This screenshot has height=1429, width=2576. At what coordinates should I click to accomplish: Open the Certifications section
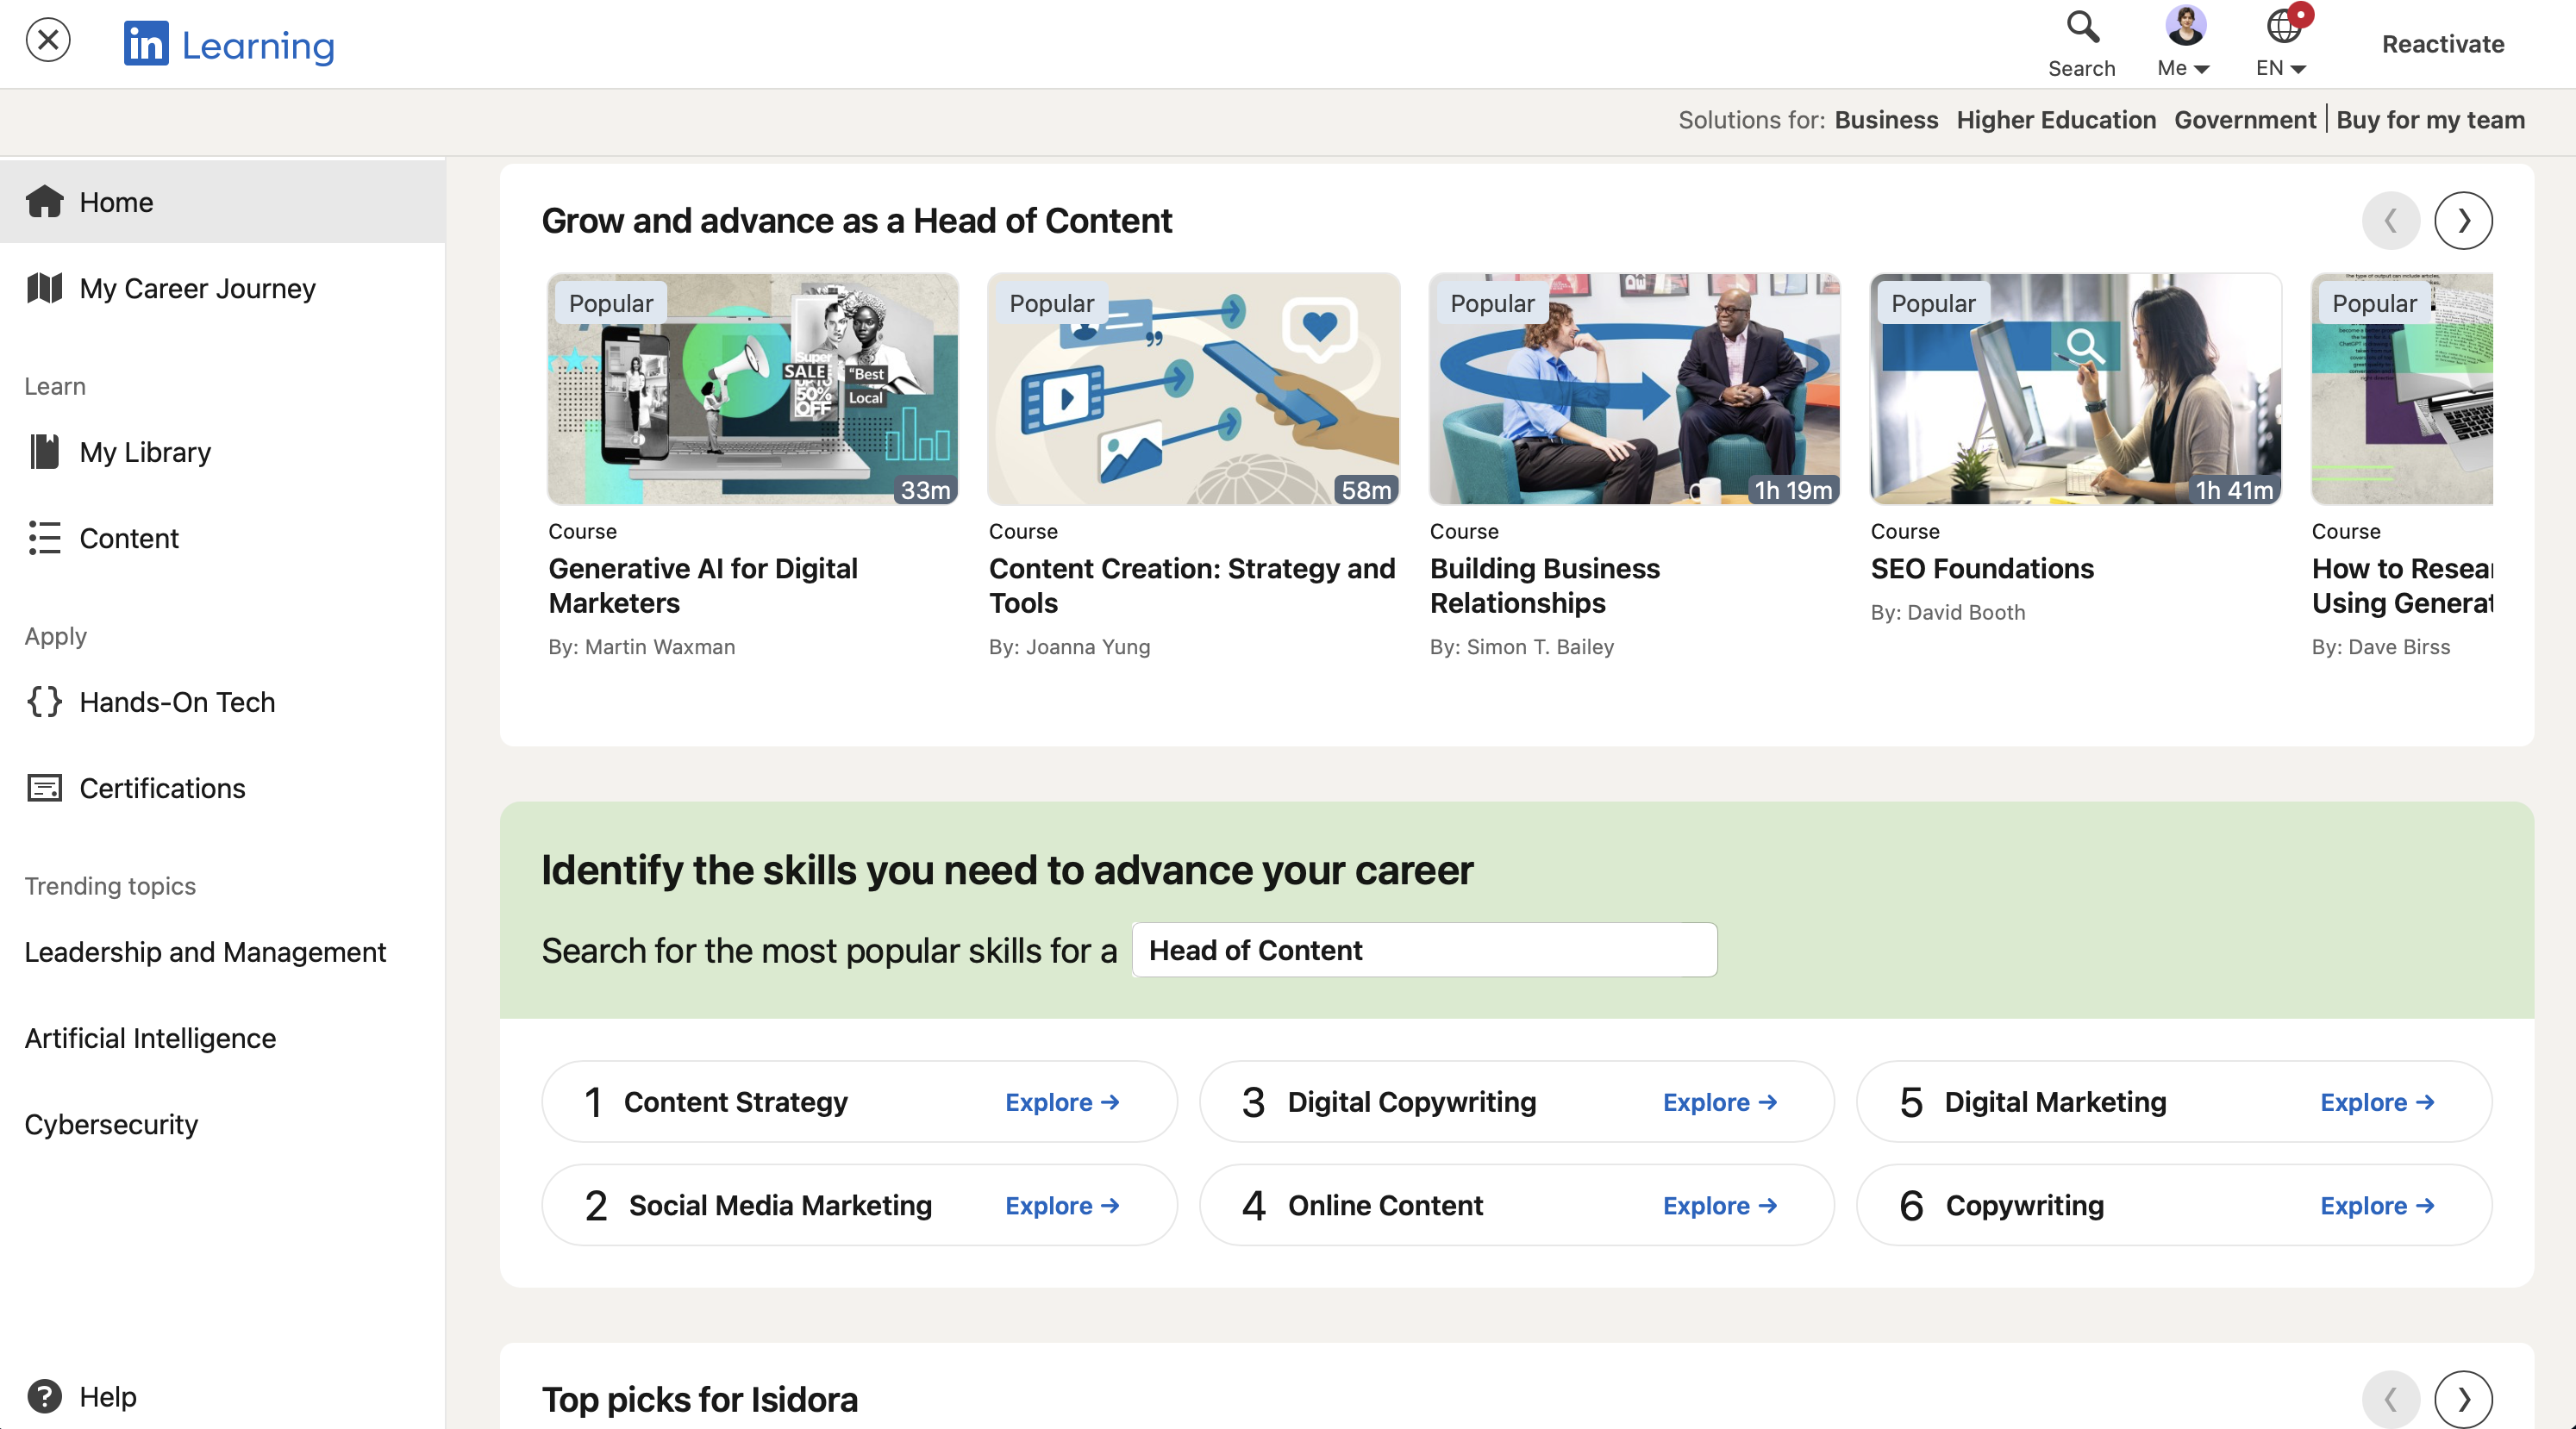pos(162,788)
